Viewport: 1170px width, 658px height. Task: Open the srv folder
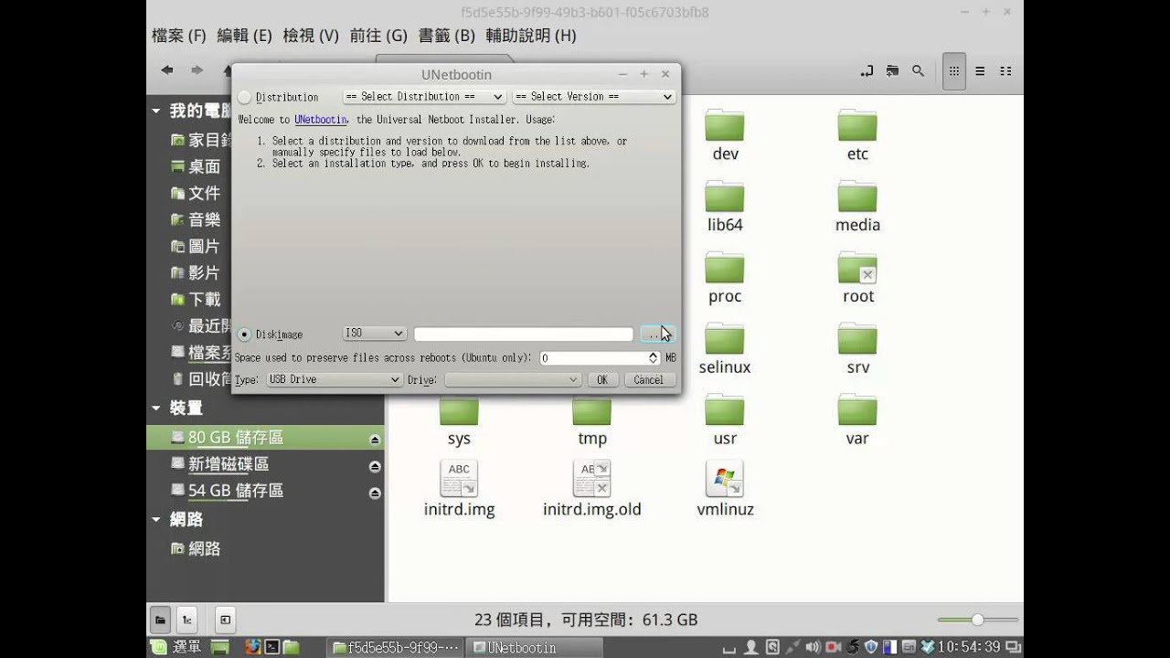click(x=857, y=348)
